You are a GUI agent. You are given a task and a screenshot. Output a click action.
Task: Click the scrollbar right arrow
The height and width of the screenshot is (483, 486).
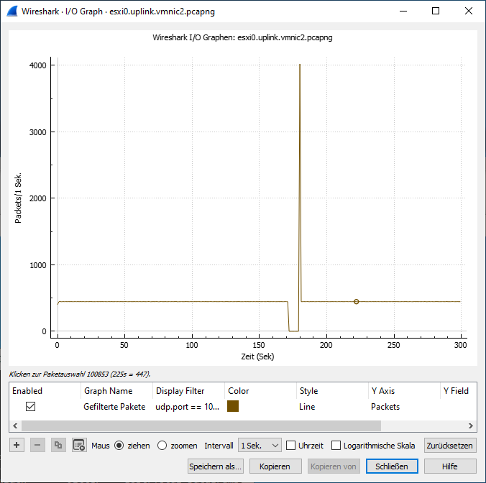pyautogui.click(x=470, y=425)
